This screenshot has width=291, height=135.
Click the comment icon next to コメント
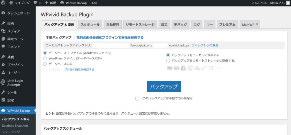(3, 47)
